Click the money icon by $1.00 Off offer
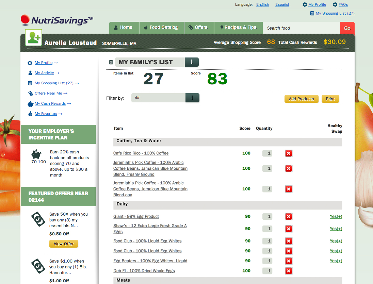 [38, 266]
